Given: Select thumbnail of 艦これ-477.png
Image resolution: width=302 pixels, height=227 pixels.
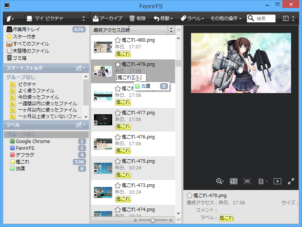Looking at the screenshot, I should [x=103, y=120].
